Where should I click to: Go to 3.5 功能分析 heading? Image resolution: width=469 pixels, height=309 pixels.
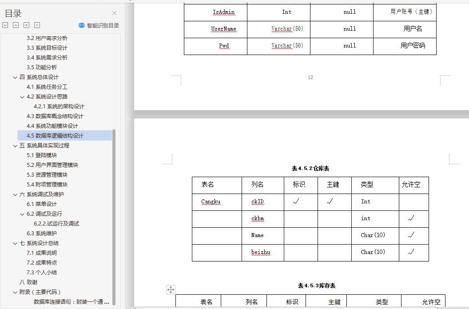click(x=42, y=67)
